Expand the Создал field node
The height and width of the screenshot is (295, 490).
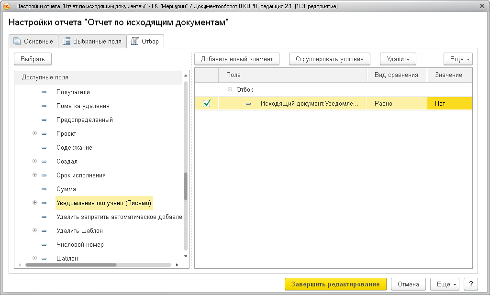(x=34, y=161)
